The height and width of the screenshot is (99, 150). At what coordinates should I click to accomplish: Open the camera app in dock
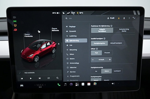point(71,84)
